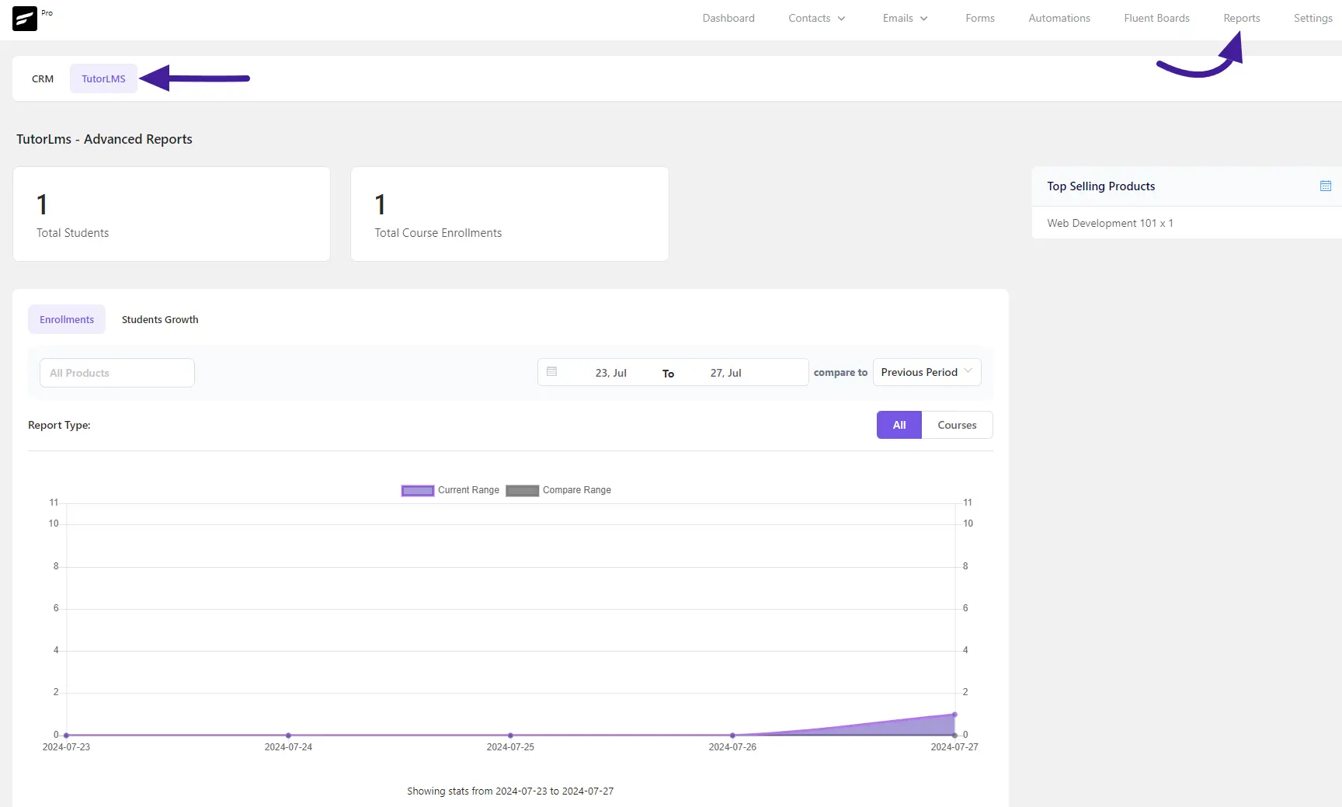Open Fluent Boards from the navigation
1342x807 pixels.
point(1156,18)
